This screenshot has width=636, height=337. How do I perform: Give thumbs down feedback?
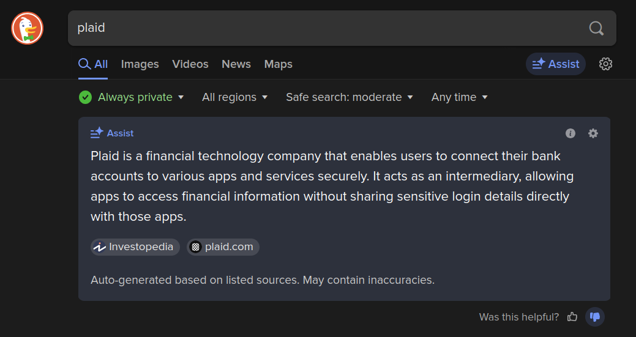click(595, 317)
